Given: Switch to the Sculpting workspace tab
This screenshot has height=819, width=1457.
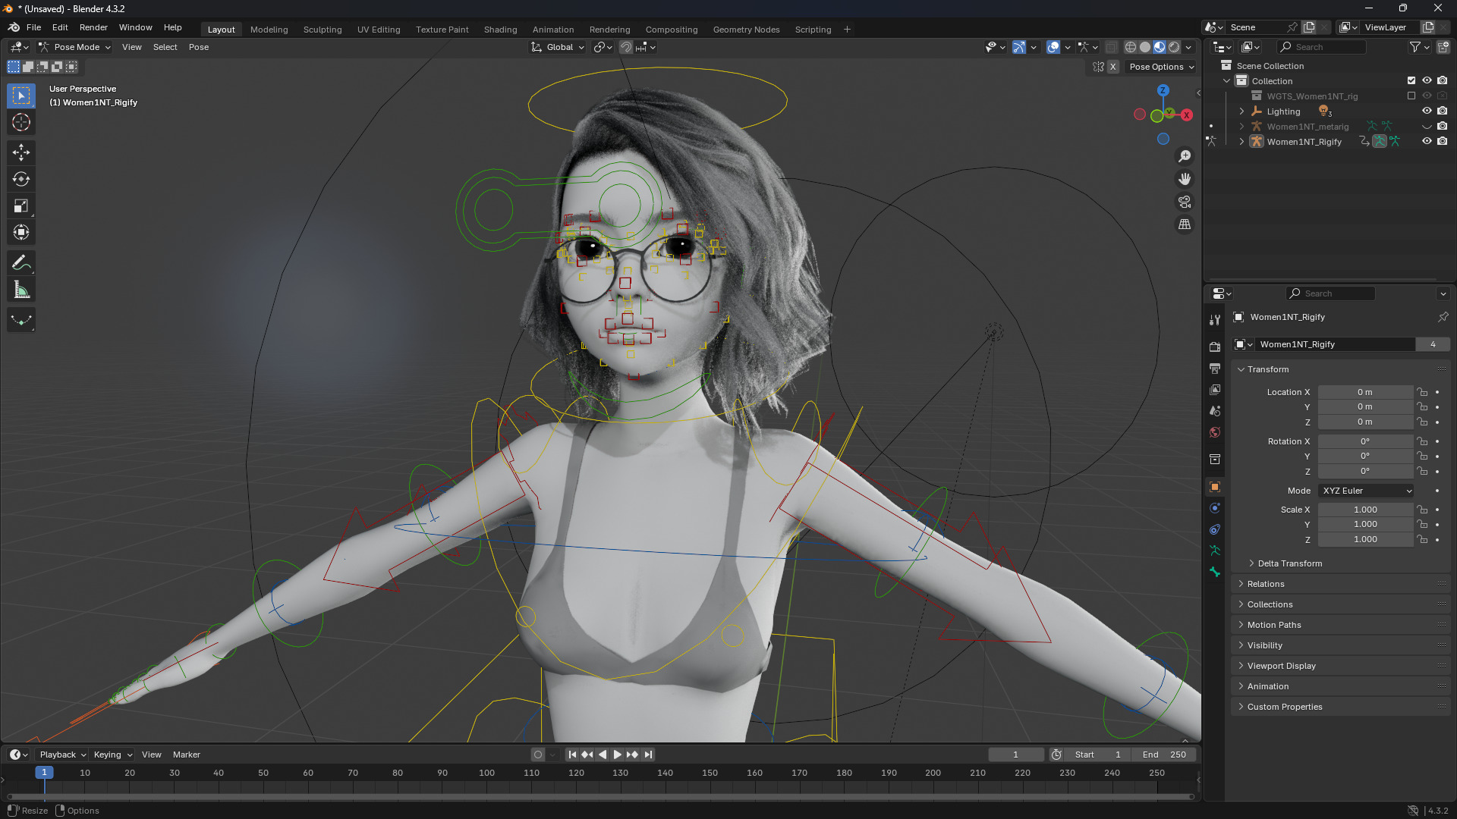Looking at the screenshot, I should click(x=323, y=30).
